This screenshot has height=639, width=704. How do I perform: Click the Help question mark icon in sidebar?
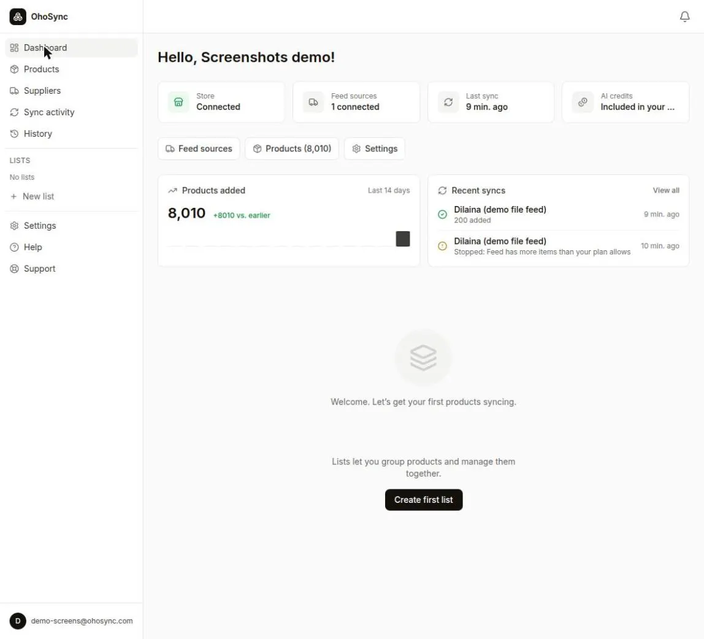click(x=14, y=247)
